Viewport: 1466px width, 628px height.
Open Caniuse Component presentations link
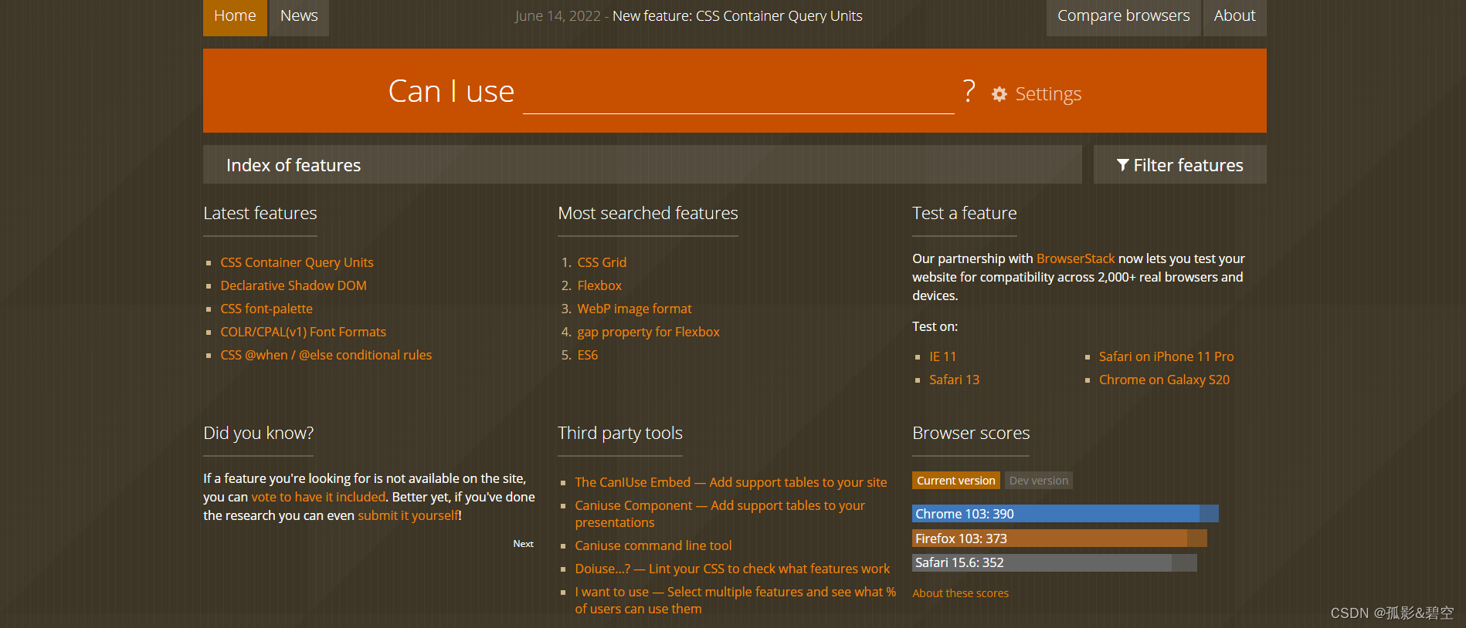[x=720, y=514]
